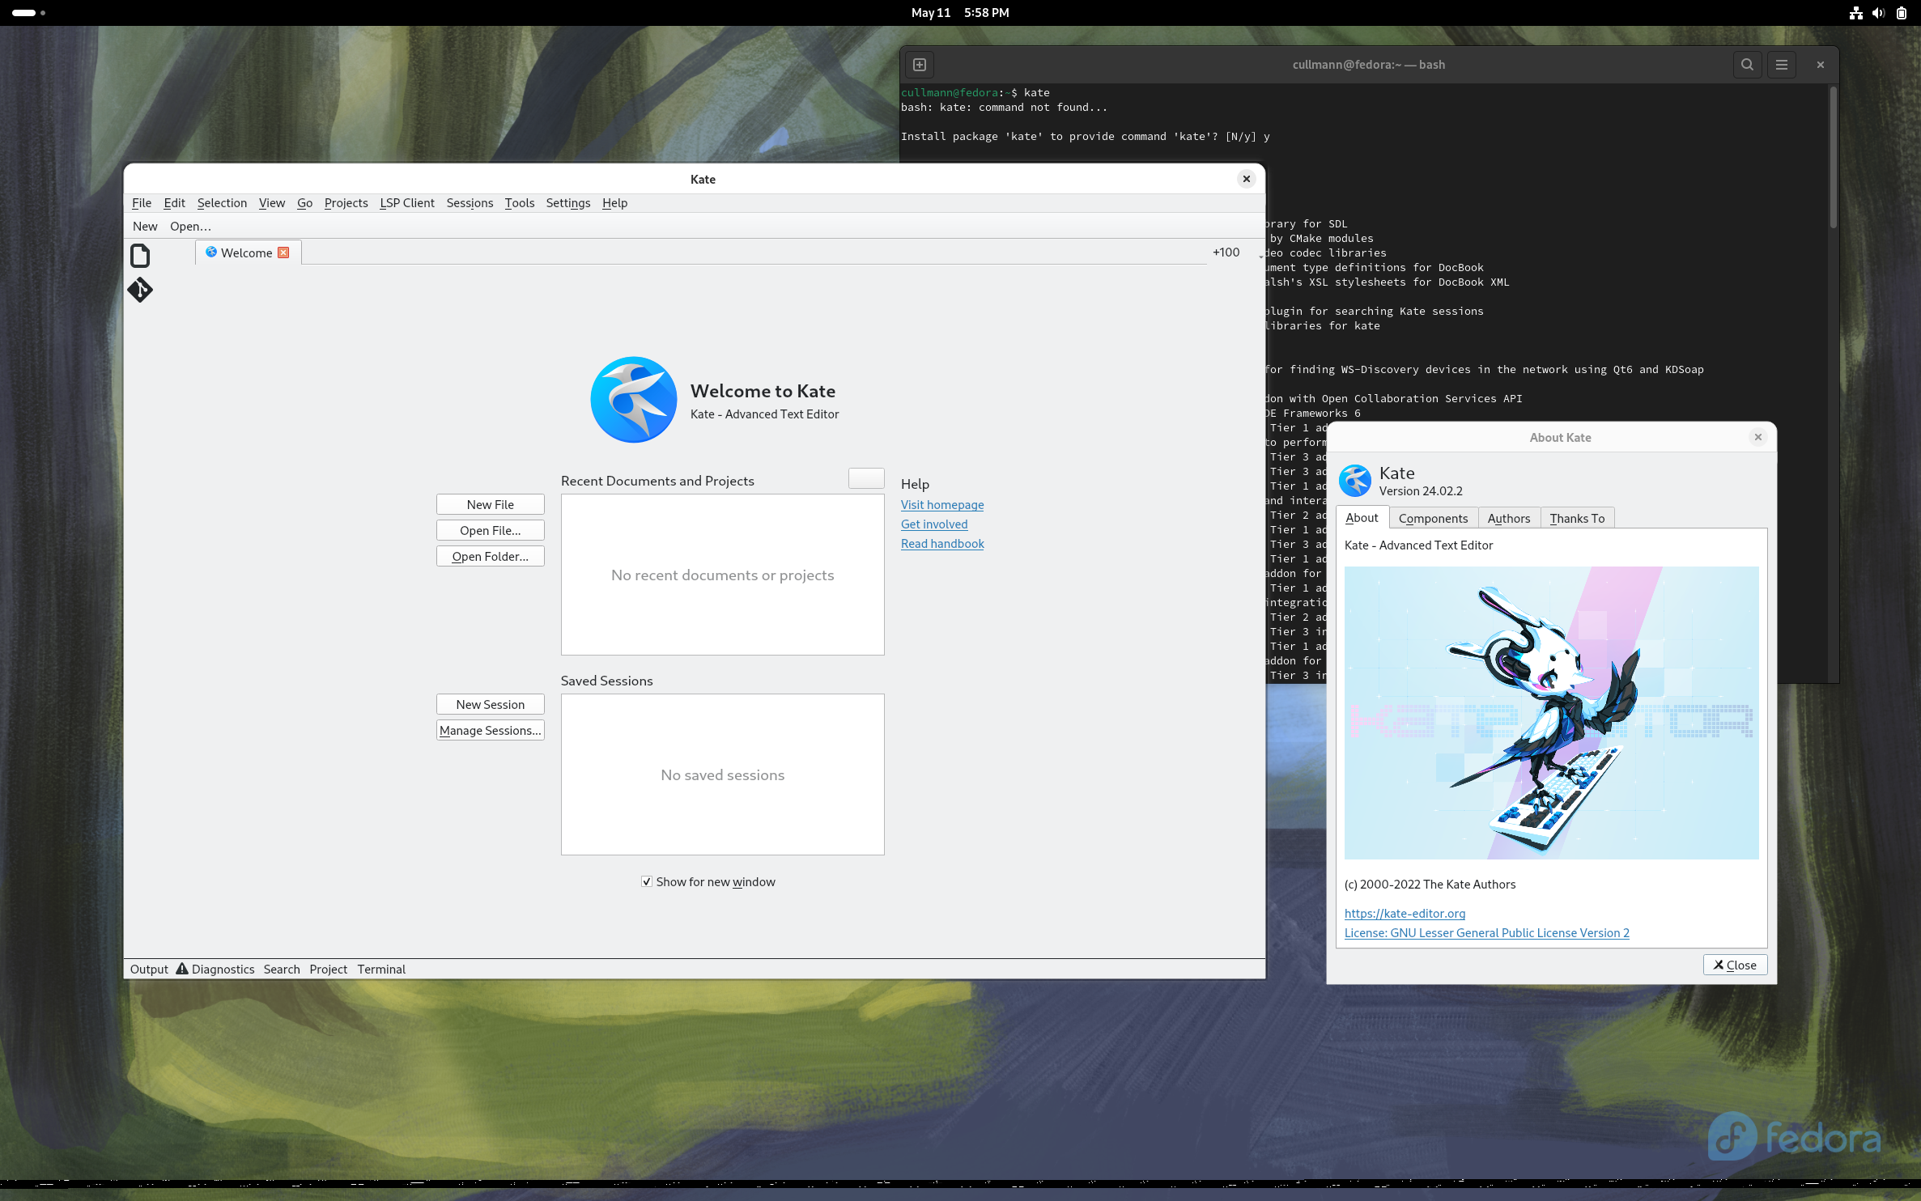Click the Diagnostics warning icon in bottom bar
Viewport: 1921px width, 1201px height.
[182, 969]
